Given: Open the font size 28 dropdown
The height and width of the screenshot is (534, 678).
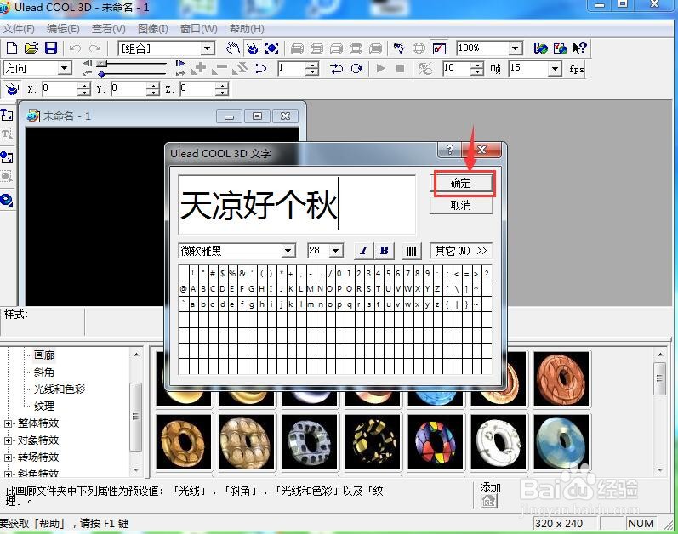Looking at the screenshot, I should pos(335,251).
